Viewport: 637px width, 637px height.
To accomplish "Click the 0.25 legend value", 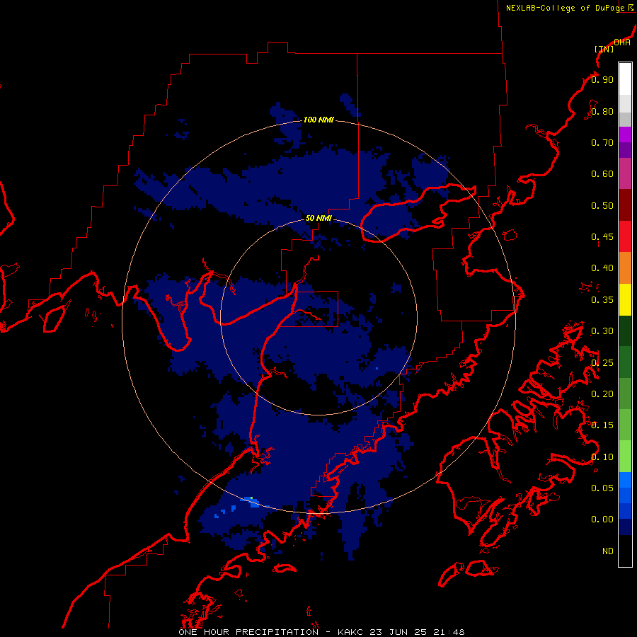I will pos(602,363).
